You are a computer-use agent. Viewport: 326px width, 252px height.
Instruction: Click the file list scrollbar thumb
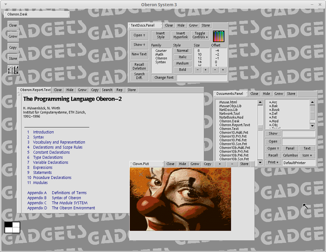260,128
